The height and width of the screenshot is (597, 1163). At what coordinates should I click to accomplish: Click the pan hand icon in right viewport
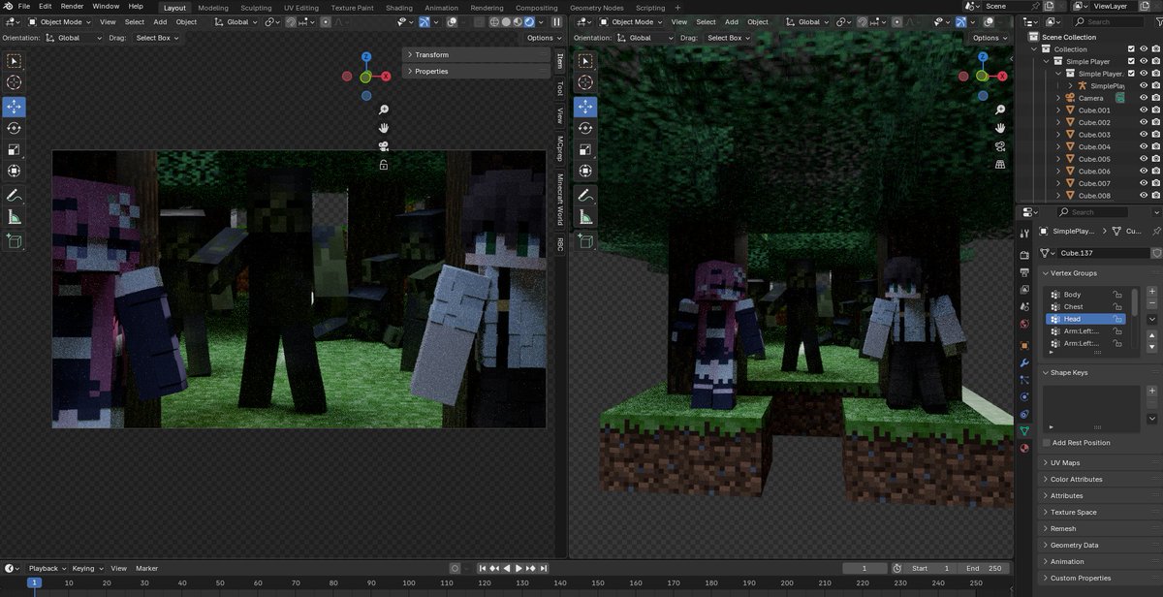tap(1000, 128)
